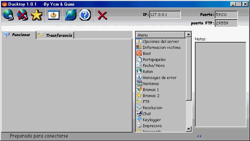The width and height of the screenshot is (250, 141).
Task: Select Opciones del server menu entry
Action: tap(161, 41)
